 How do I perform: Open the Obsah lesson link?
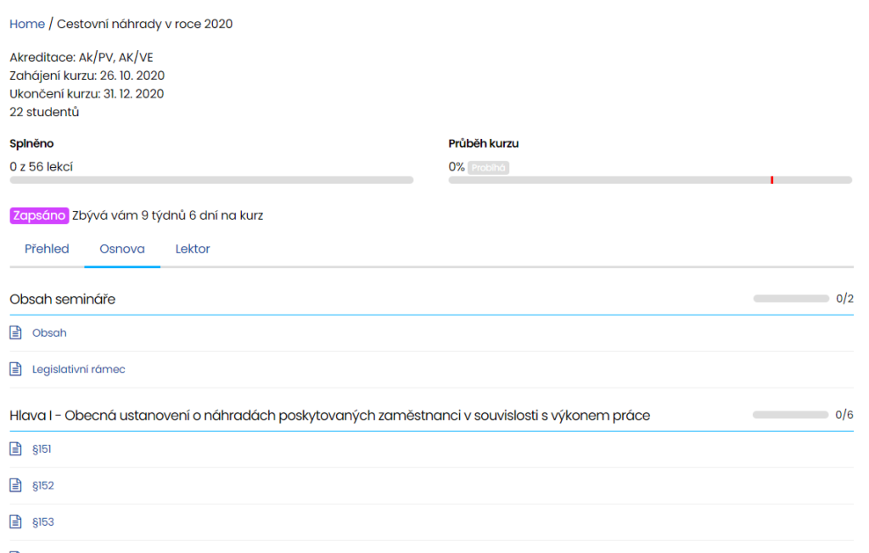click(x=49, y=333)
